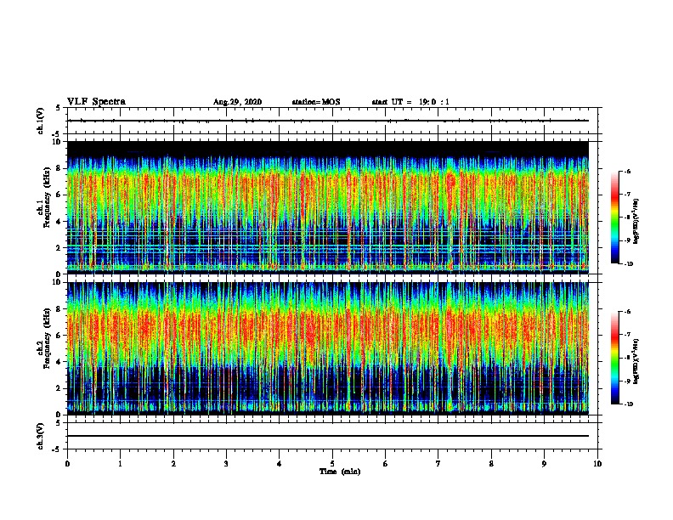This screenshot has width=673, height=520.
Task: Click time axis tick label "7"
Action: [438, 464]
